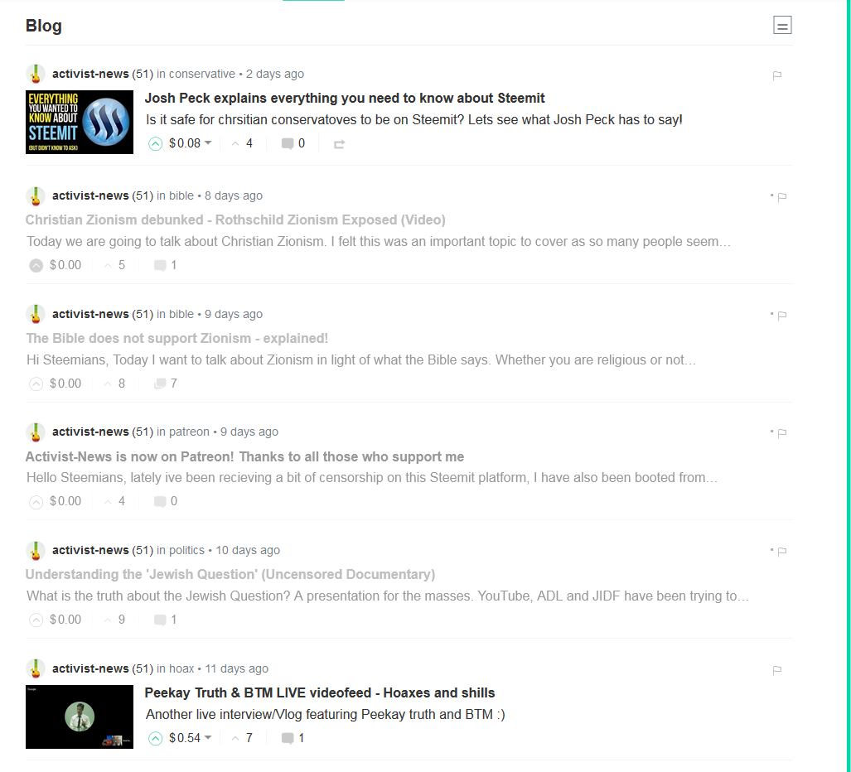Open author avatar on the conservative post
The image size is (851, 772).
pyautogui.click(x=36, y=74)
